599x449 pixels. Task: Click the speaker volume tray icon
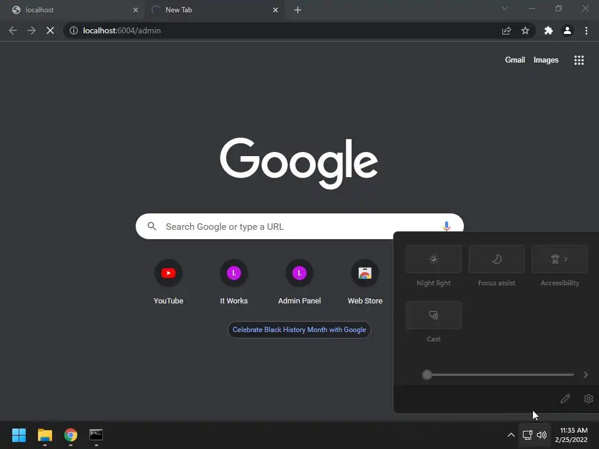coord(542,435)
